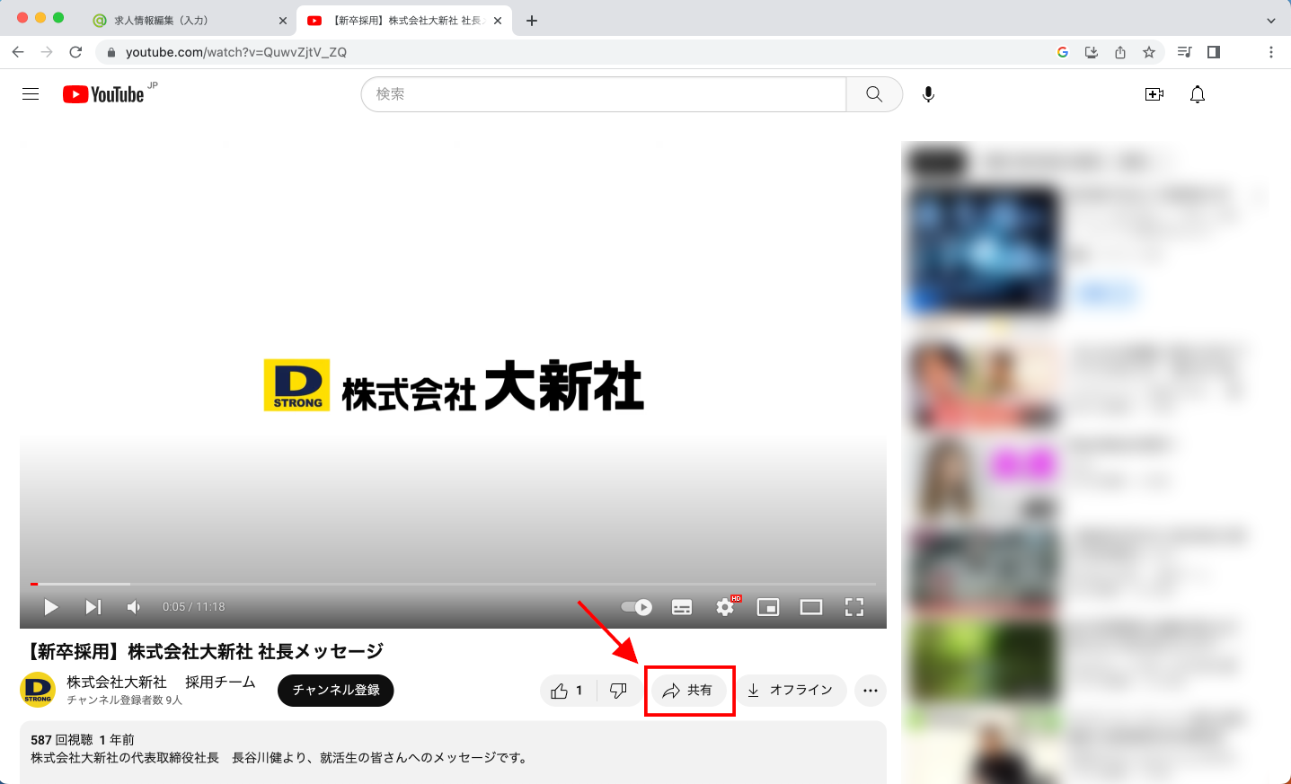Viewport: 1291px width, 784px height.
Task: Play the video
Action: tap(51, 607)
